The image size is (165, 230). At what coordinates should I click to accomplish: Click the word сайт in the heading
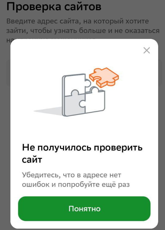pos(32,159)
